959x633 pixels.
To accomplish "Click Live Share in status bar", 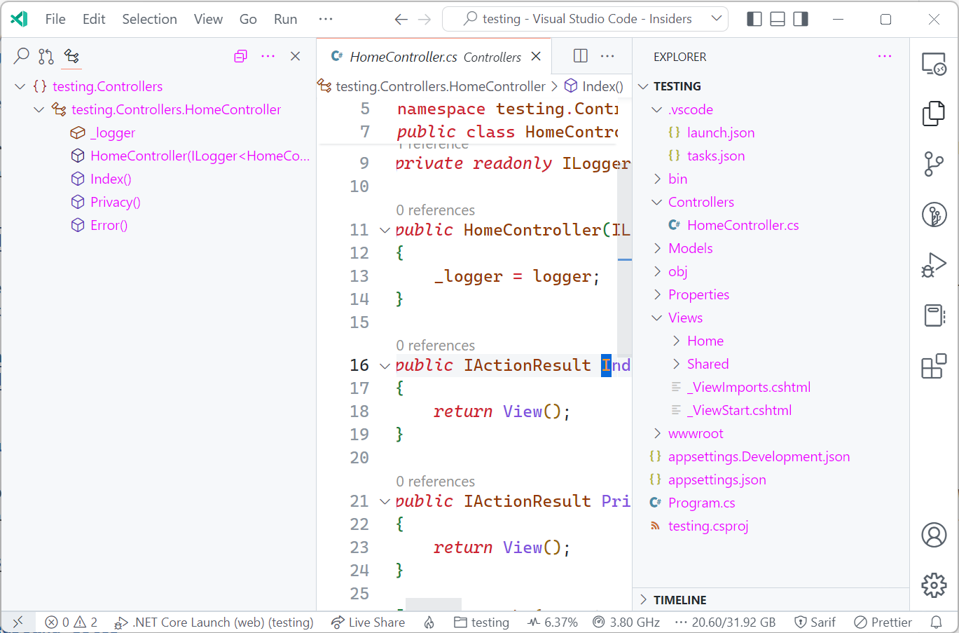I will [x=368, y=622].
